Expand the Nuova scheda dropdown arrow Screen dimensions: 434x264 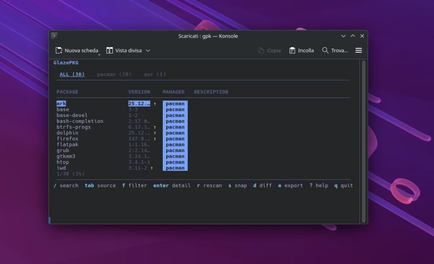coord(100,54)
